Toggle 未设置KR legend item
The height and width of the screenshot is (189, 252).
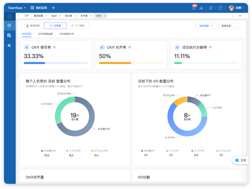click(x=149, y=153)
